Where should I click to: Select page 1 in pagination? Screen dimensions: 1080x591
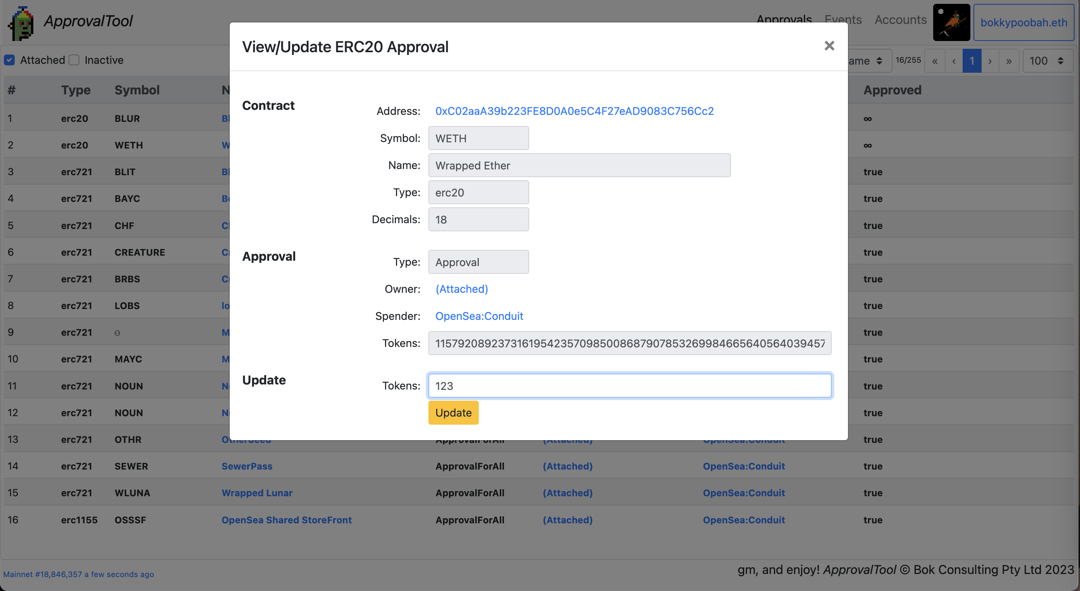(972, 61)
